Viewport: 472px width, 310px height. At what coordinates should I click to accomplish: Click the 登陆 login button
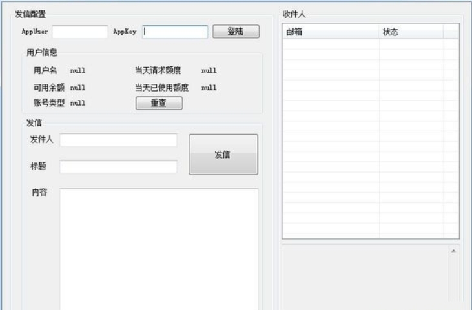[x=236, y=32]
